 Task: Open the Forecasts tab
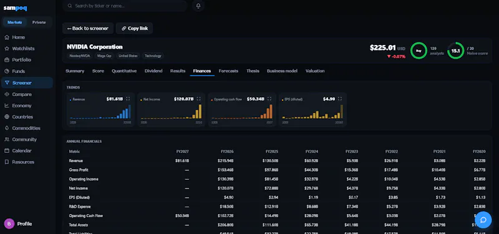click(228, 71)
